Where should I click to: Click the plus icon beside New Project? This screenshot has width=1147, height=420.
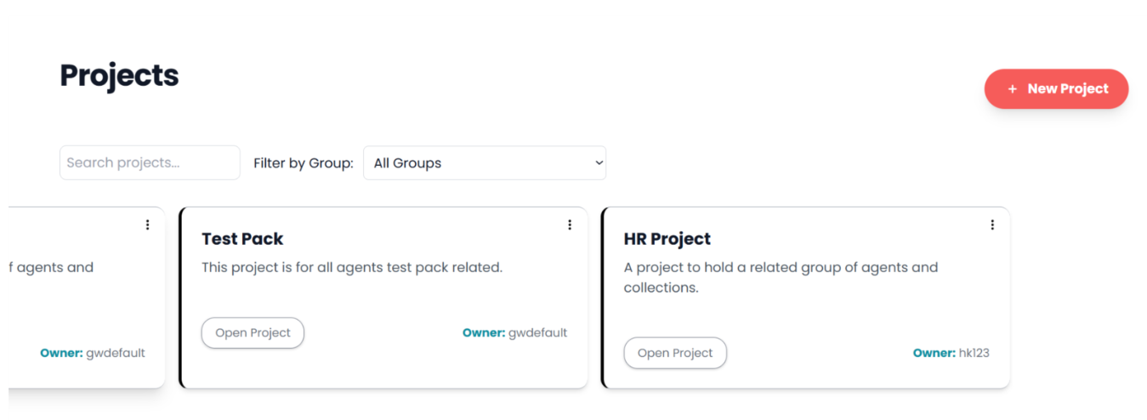pos(1012,89)
